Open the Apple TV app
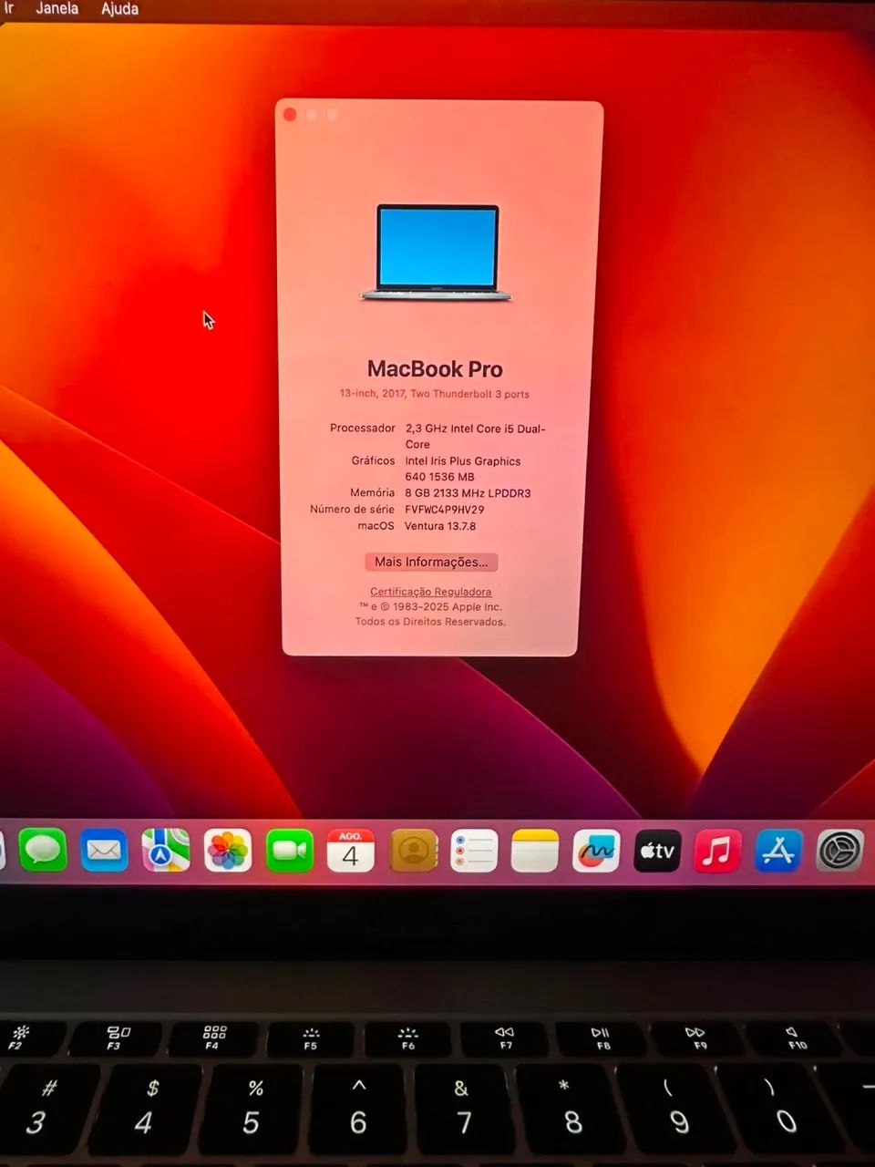 (657, 851)
